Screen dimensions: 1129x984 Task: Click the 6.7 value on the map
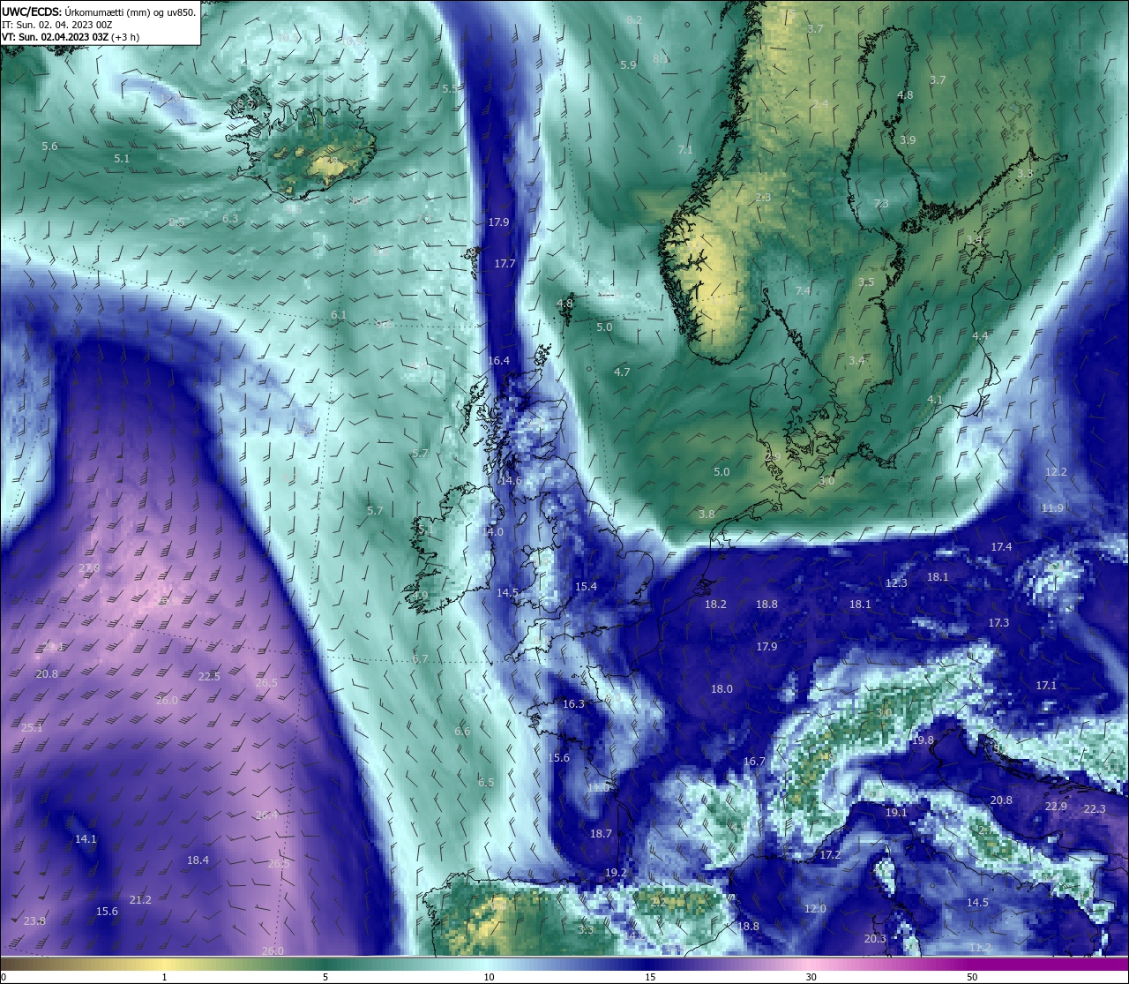point(420,658)
